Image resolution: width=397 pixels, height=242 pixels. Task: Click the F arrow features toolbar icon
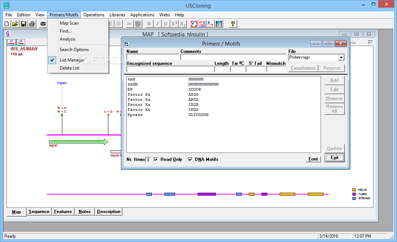(210, 24)
